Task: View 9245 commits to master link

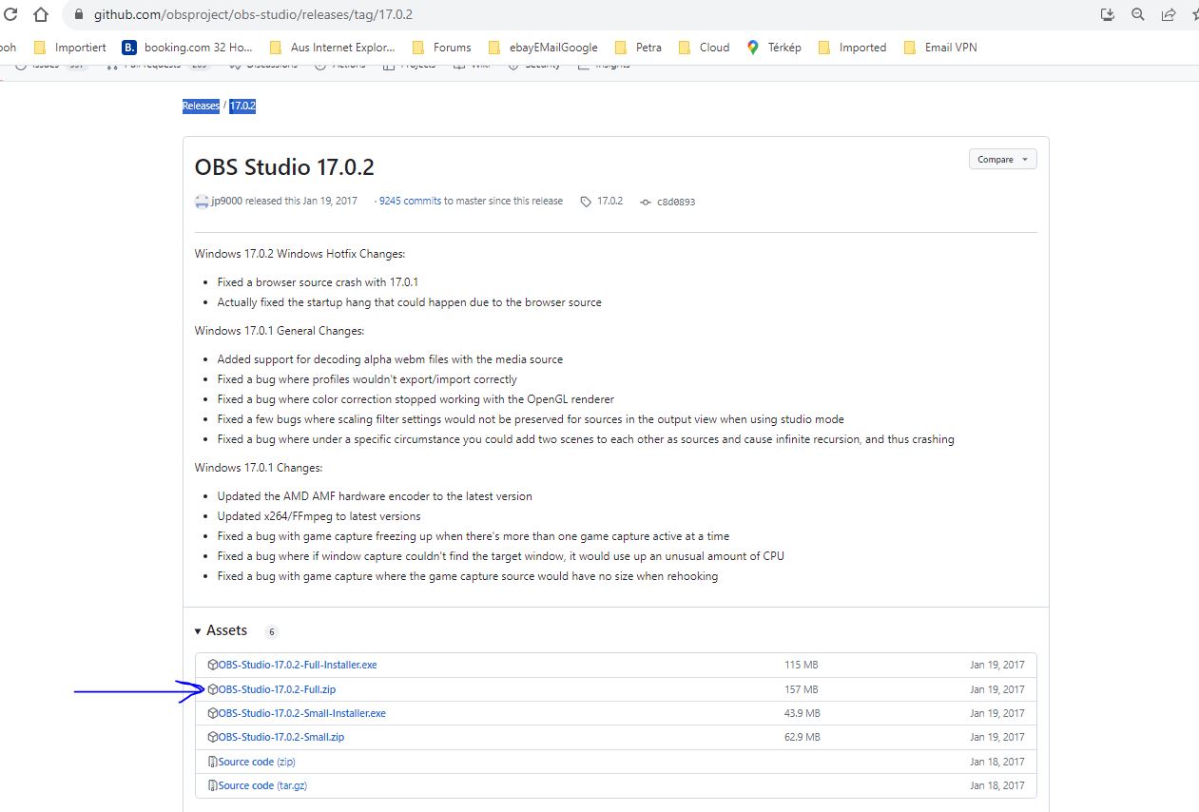Action: click(x=410, y=202)
